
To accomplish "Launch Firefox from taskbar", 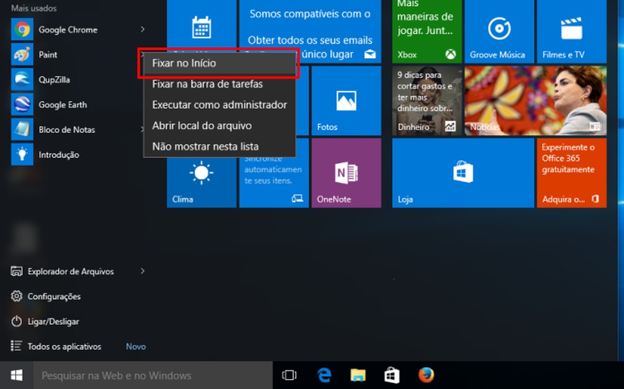I will tap(426, 375).
